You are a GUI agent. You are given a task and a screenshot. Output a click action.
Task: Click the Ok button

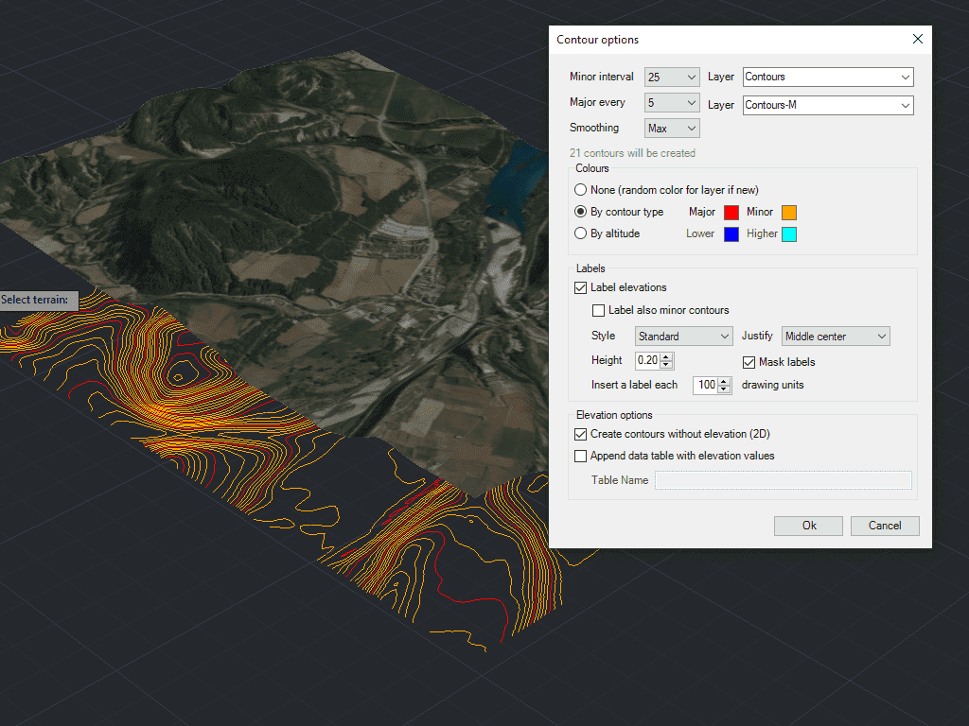[808, 526]
